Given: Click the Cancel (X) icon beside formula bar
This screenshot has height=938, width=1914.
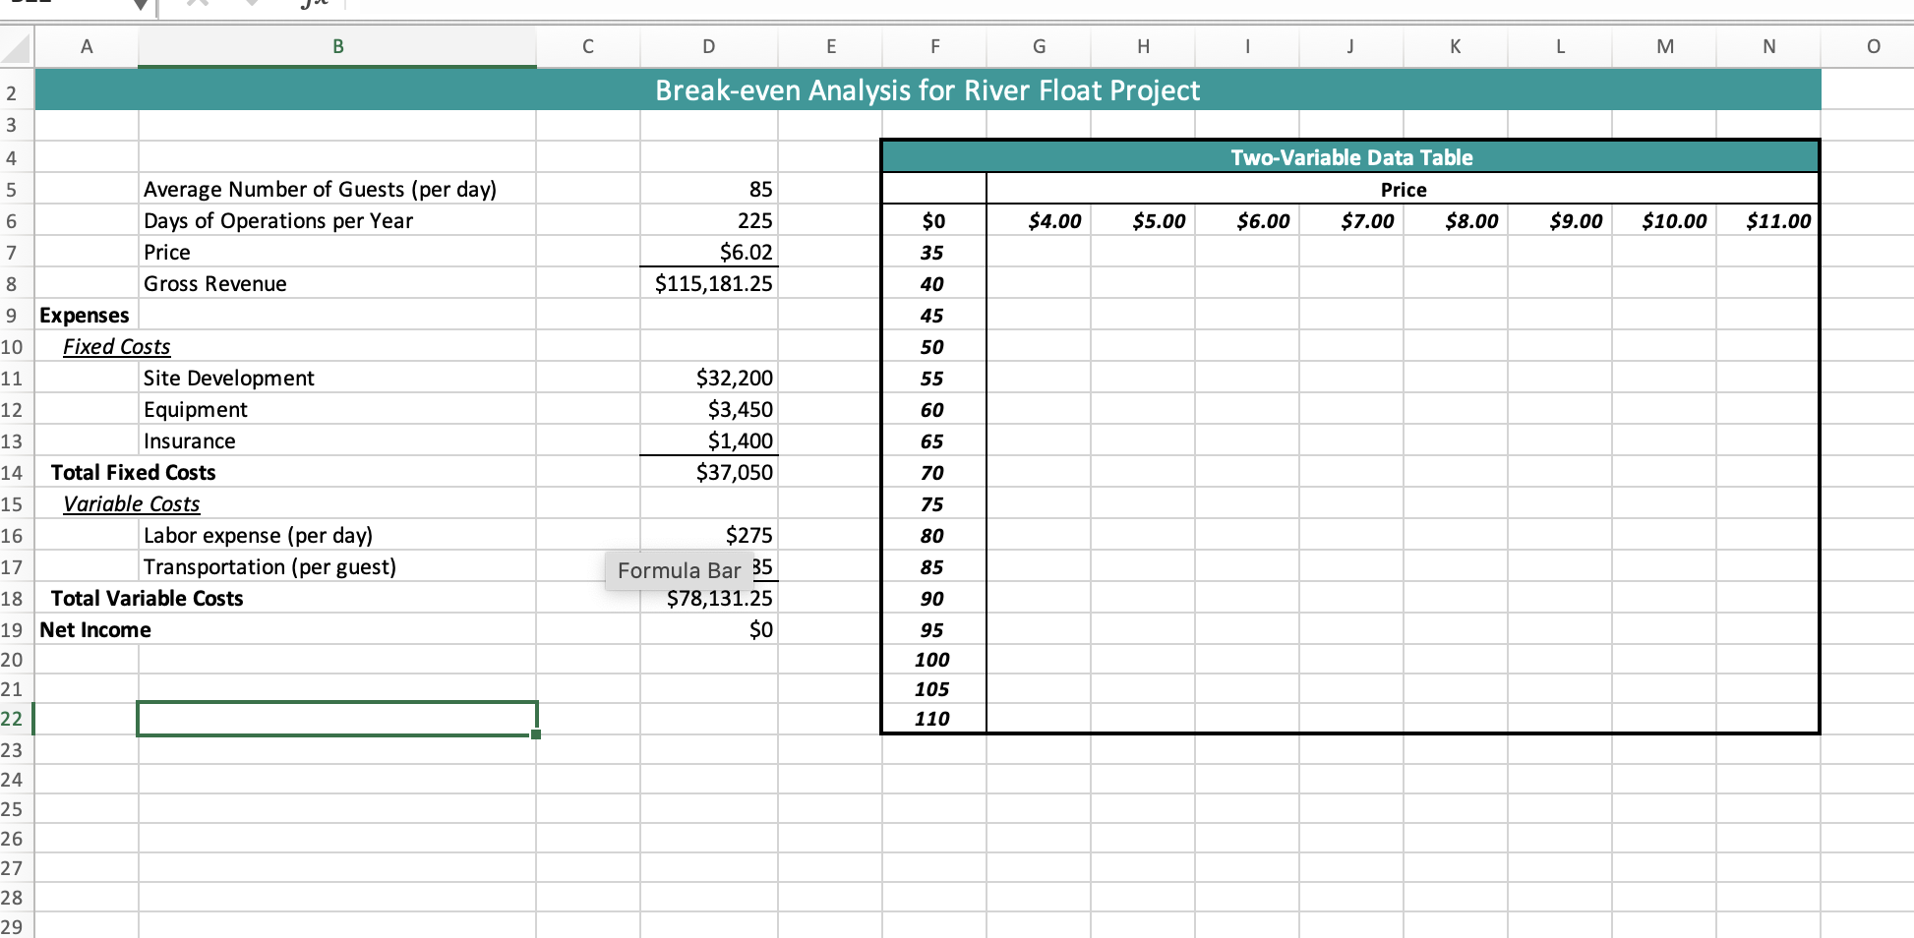Looking at the screenshot, I should click(x=196, y=4).
